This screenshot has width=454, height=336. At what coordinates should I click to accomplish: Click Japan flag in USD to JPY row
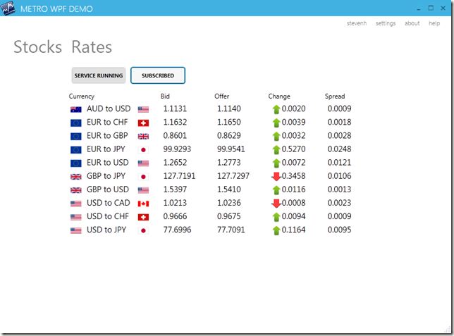click(143, 230)
